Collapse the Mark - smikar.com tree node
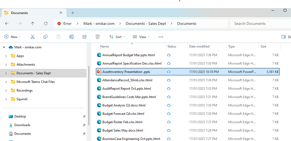291x141 pixels. tap(4, 47)
